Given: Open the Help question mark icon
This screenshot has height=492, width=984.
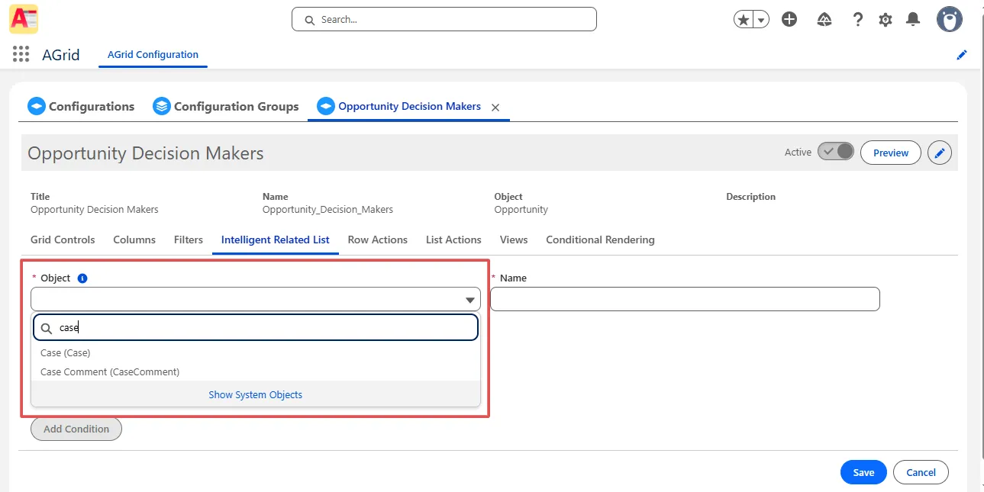Looking at the screenshot, I should click(x=857, y=20).
